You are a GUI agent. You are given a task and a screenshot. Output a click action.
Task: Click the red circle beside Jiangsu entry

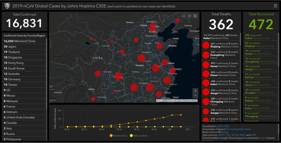pos(206,111)
